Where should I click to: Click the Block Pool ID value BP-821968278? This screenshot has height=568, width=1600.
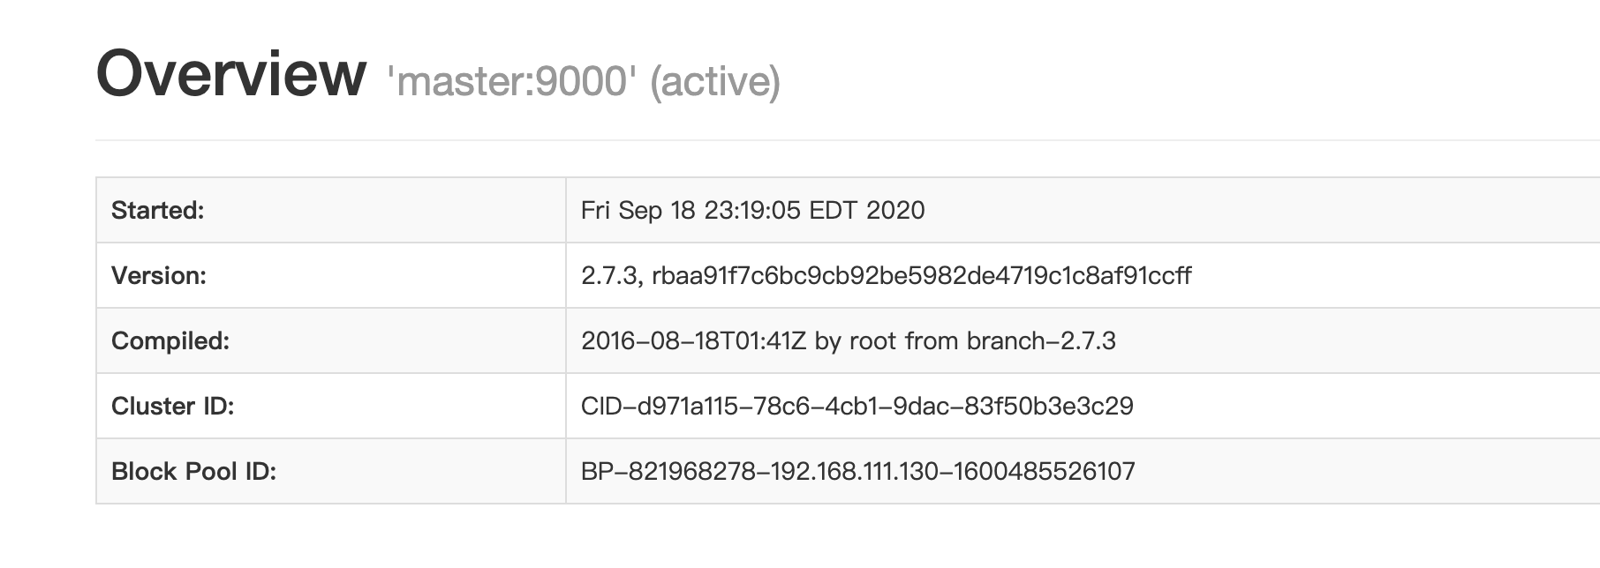pos(858,471)
